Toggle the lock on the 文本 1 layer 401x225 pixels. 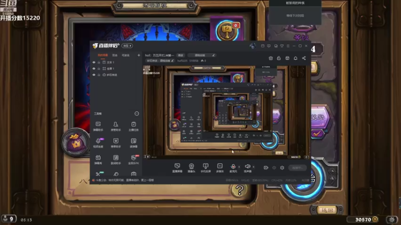pos(99,62)
